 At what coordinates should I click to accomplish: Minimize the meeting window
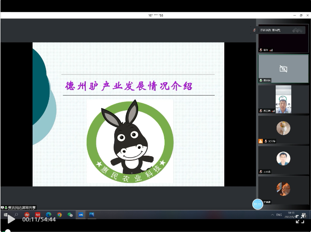point(295,15)
